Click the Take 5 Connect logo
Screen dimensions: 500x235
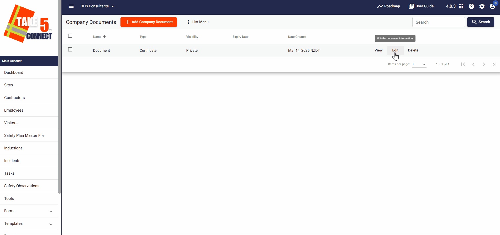pyautogui.click(x=28, y=24)
